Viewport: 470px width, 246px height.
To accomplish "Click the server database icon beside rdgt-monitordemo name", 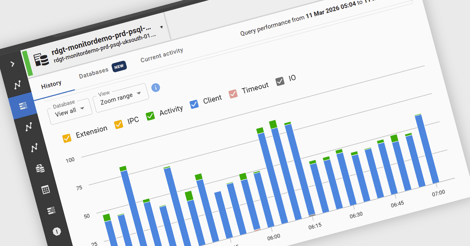I will click(x=41, y=59).
